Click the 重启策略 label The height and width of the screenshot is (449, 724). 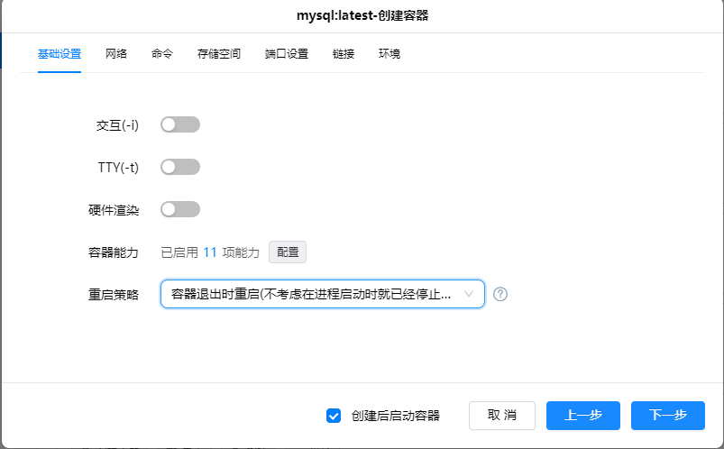114,295
